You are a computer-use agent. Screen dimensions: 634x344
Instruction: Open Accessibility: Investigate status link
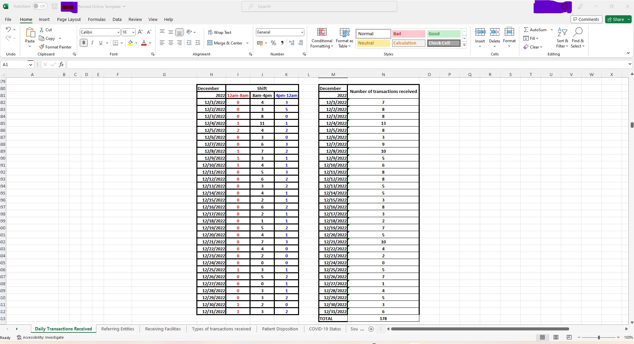coord(41,337)
